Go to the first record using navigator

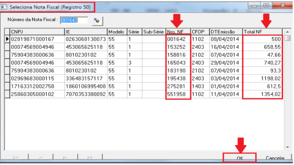(x=16, y=158)
